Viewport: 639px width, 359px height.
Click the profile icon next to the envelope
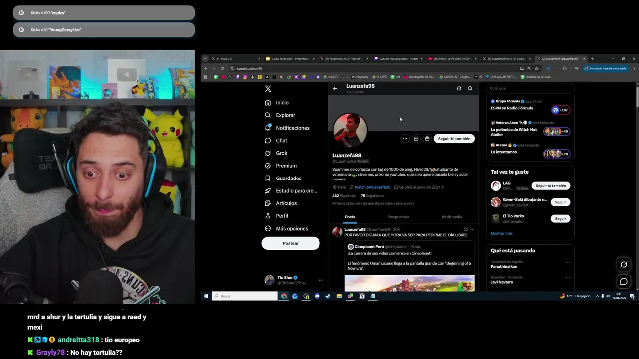(x=427, y=139)
